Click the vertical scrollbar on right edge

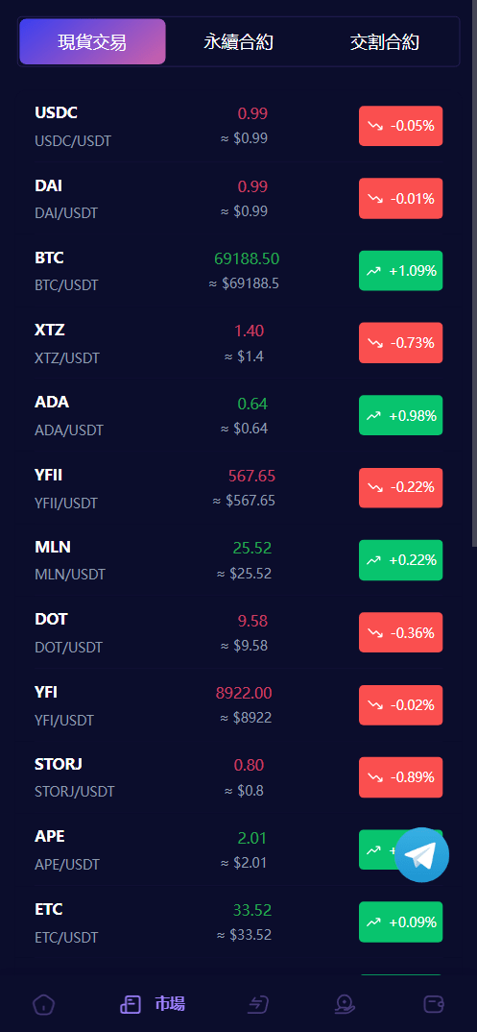[x=474, y=273]
